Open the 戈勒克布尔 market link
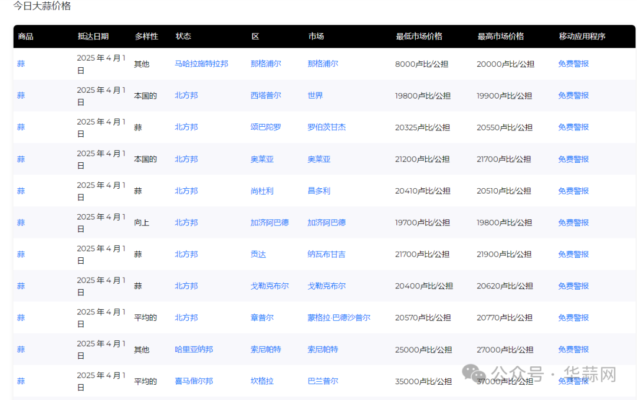Image resolution: width=637 pixels, height=400 pixels. pyautogui.click(x=327, y=286)
